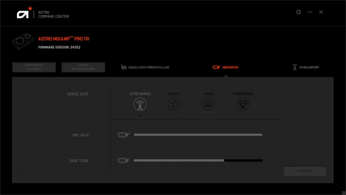
Task: Click the equalizer bars icon
Action: pos(124,67)
